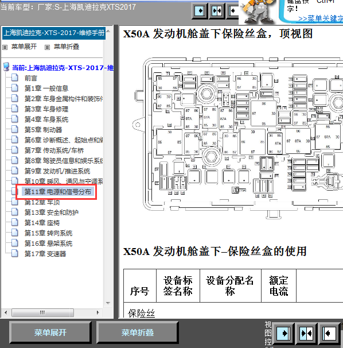Screen dimensions: 343x348
Task: Click the bottom 菜单展开 button
Action: 50,332
